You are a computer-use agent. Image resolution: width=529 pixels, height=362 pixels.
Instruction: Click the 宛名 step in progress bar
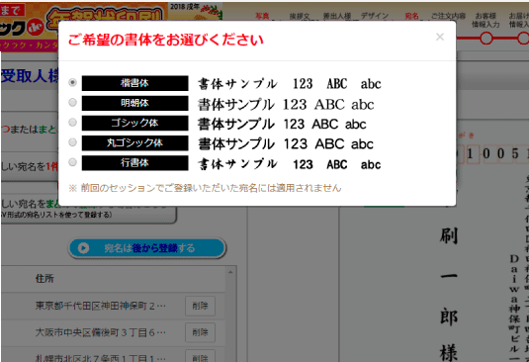point(411,16)
